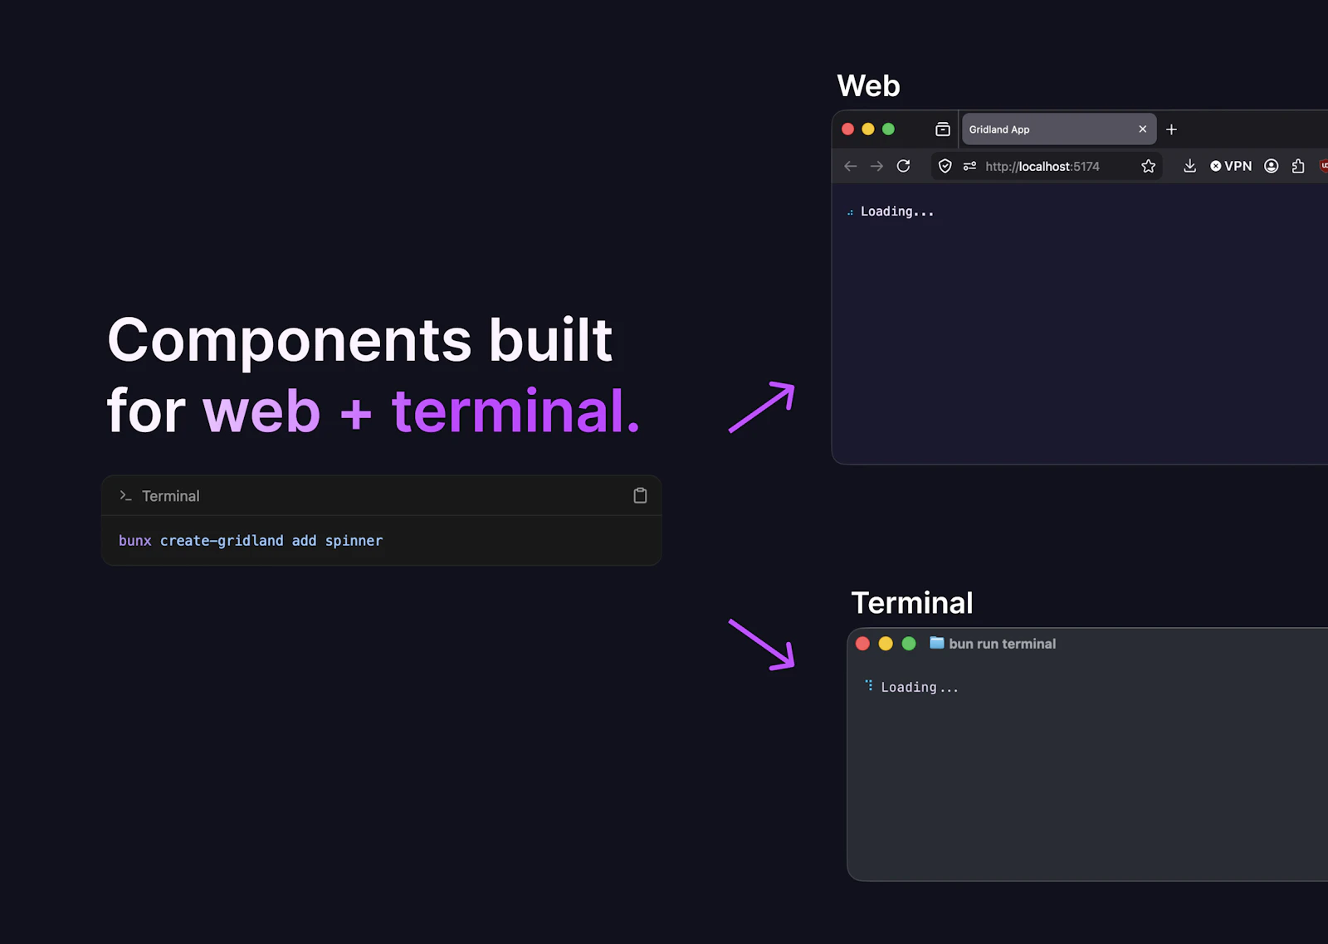
Task: Close the Gridland App tab
Action: 1143,129
